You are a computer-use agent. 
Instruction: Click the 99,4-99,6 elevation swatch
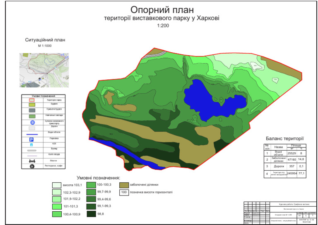pos(91,199)
